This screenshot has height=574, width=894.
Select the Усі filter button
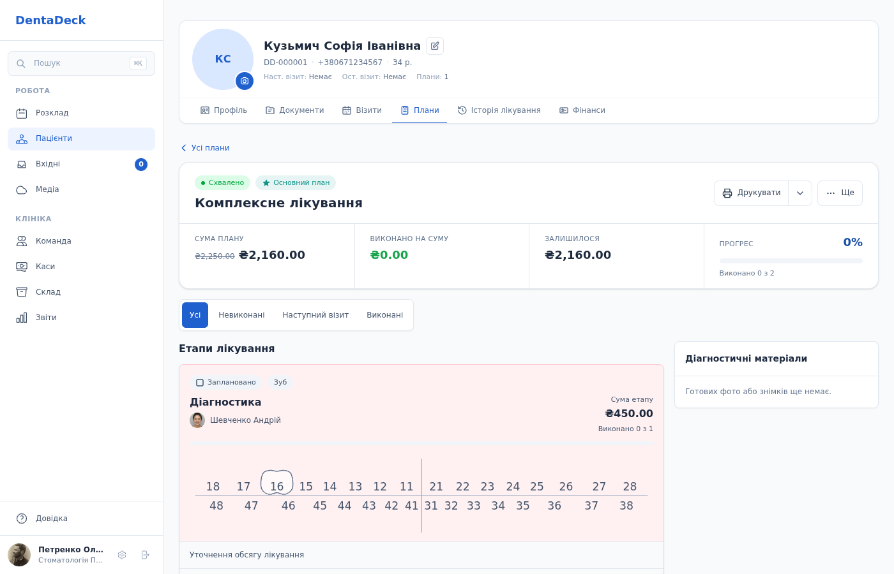[195, 315]
